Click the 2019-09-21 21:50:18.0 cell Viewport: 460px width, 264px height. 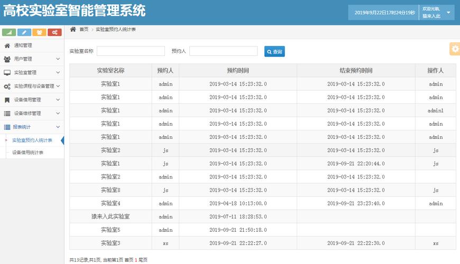coord(238,230)
